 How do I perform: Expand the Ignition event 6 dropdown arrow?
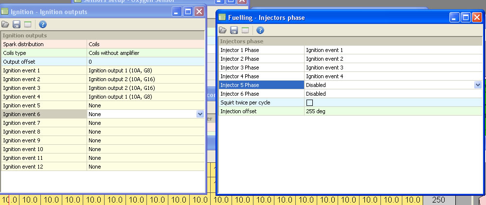pyautogui.click(x=199, y=114)
